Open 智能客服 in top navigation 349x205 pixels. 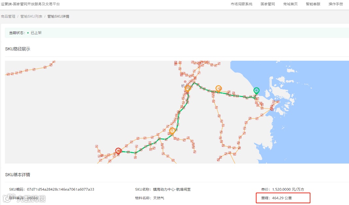[313, 4]
